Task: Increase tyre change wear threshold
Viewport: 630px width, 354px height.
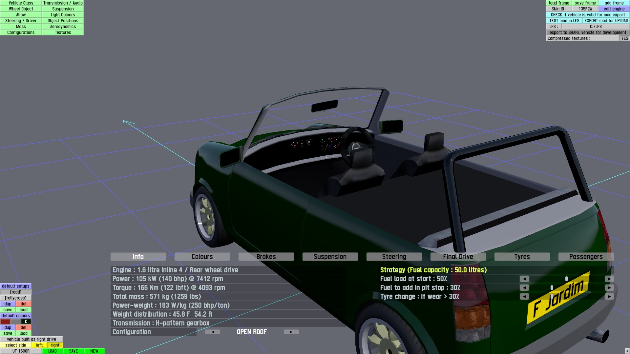Action: (x=609, y=297)
